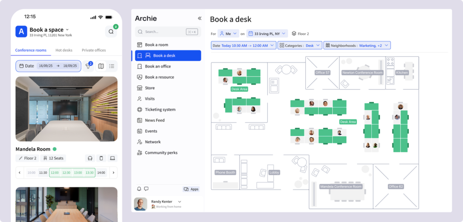Screen dimensions: 463x222
Task: Open the filter funnel icon with badge
Action: pos(88,66)
